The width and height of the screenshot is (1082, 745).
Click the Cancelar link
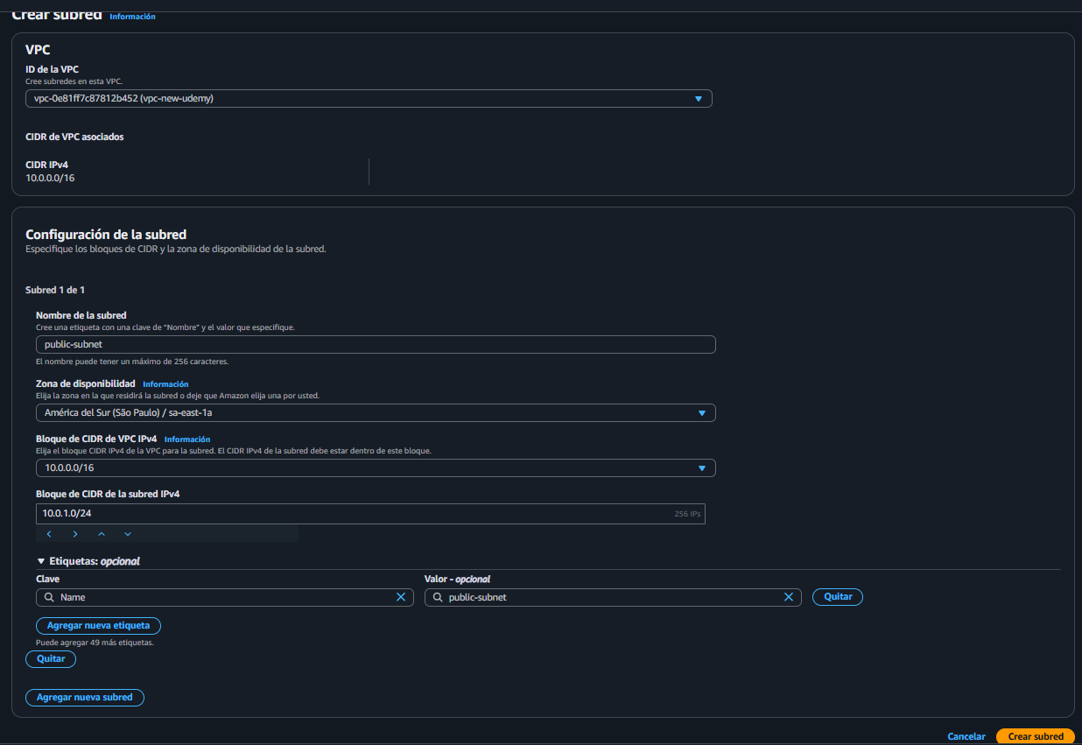[966, 736]
